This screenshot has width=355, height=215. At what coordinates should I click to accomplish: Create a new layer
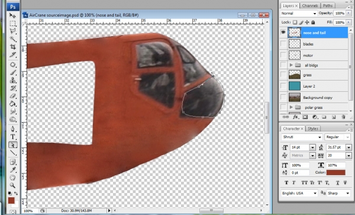click(x=334, y=117)
